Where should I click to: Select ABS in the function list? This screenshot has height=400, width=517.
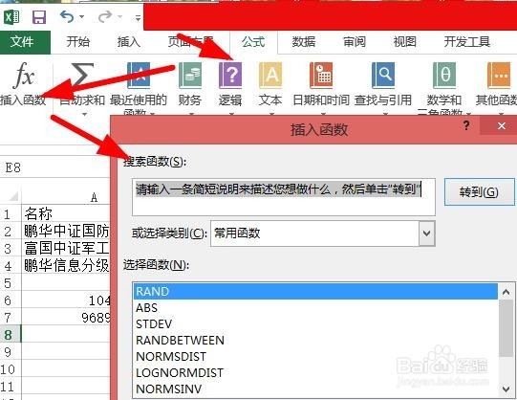coord(315,307)
